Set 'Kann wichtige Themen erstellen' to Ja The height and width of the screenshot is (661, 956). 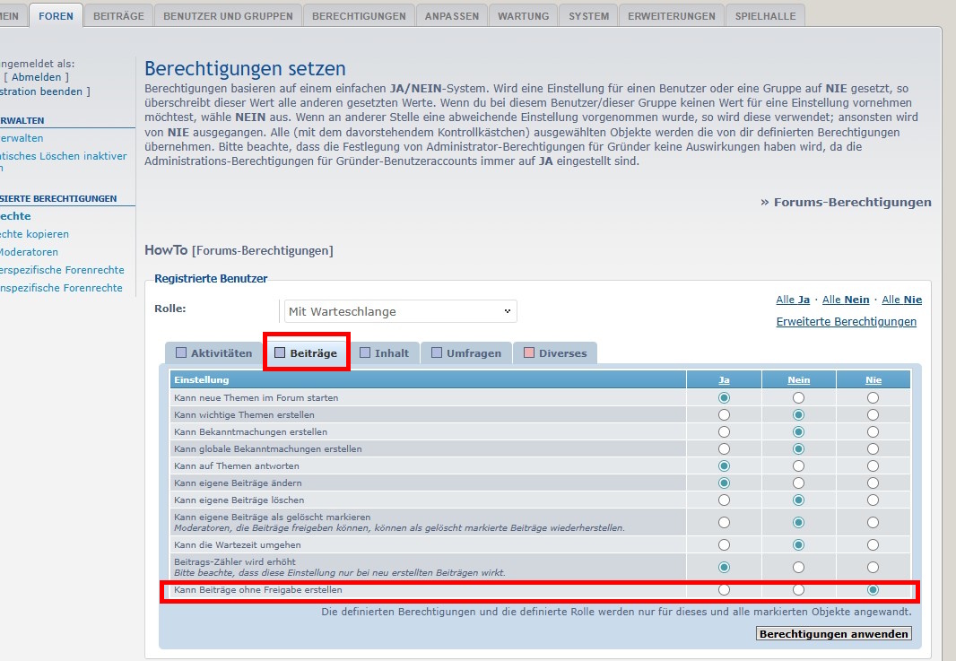tap(724, 415)
